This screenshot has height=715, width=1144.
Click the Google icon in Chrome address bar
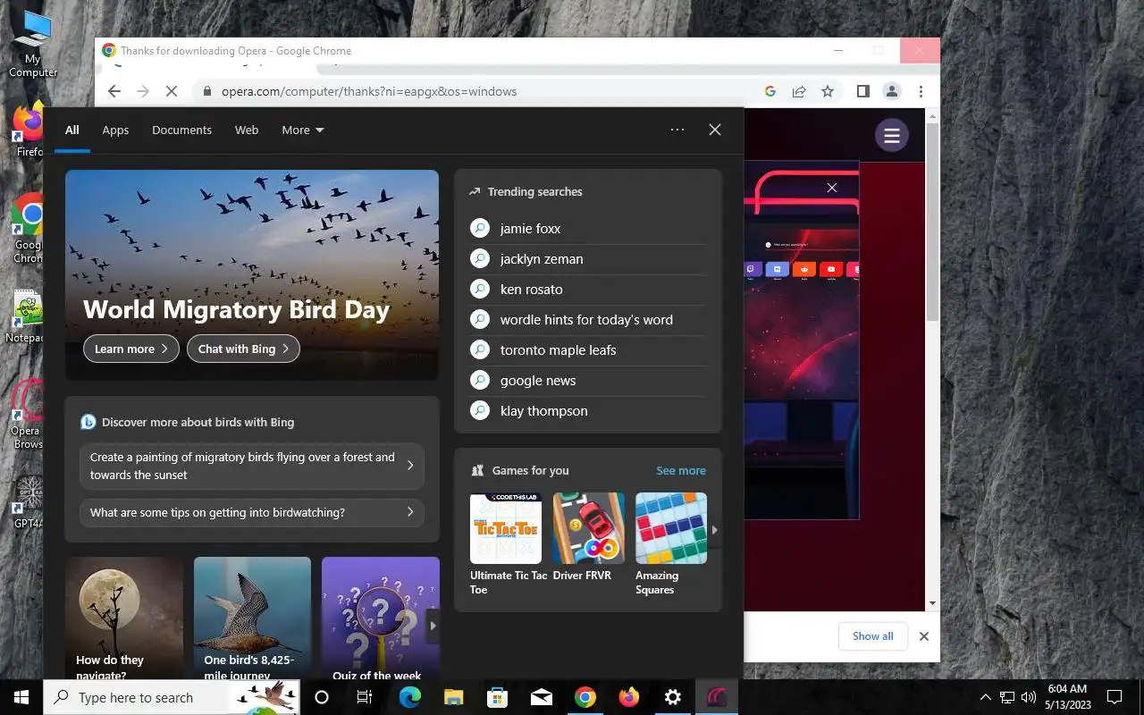tap(770, 91)
